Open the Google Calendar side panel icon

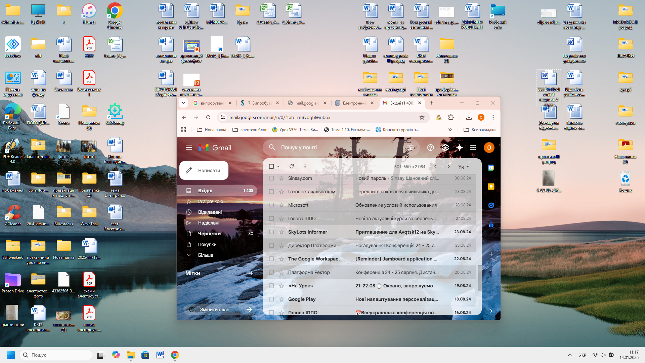coord(491,168)
